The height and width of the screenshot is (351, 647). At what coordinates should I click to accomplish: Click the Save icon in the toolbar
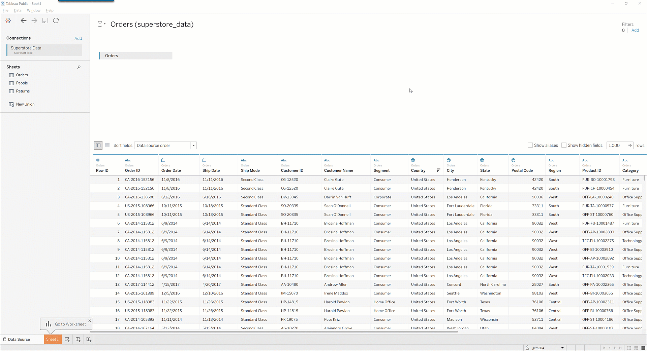[x=45, y=21]
